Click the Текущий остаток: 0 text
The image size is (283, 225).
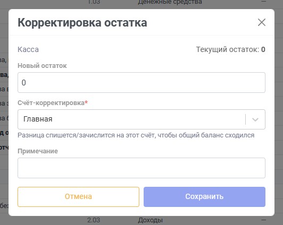coord(230,49)
